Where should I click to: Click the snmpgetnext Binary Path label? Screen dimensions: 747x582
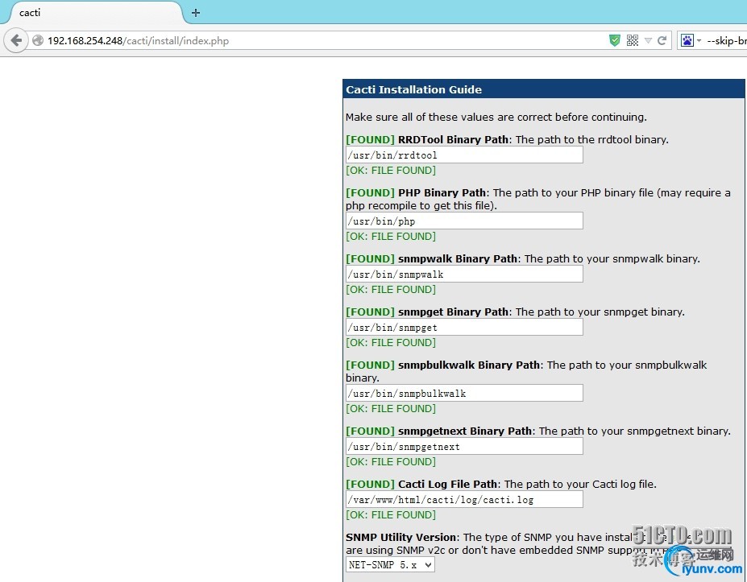[464, 431]
